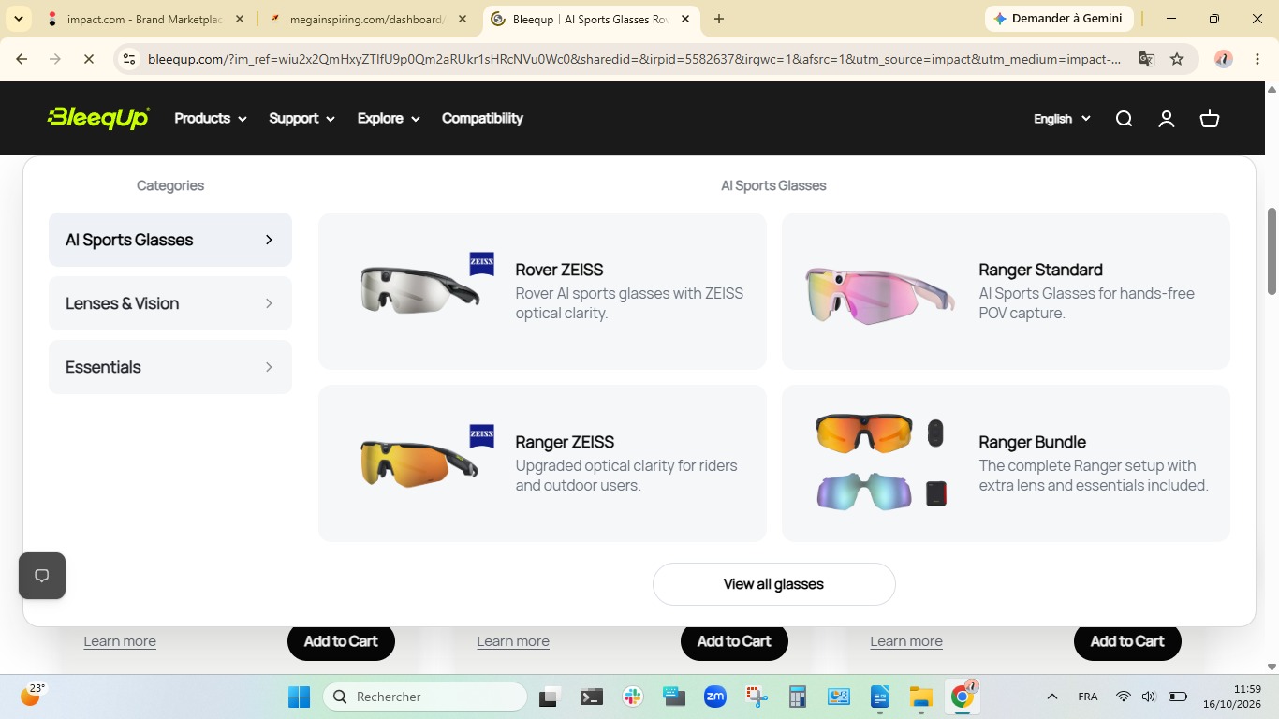Bookmark this page with the star icon
The width and height of the screenshot is (1279, 719).
1177,59
